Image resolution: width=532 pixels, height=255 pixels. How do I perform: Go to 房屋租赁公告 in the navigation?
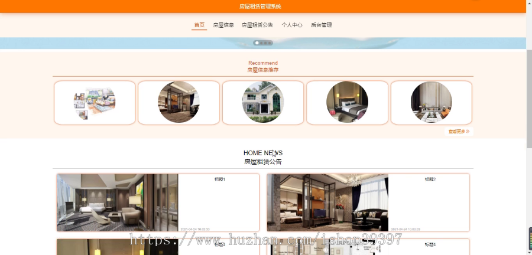pyautogui.click(x=257, y=25)
